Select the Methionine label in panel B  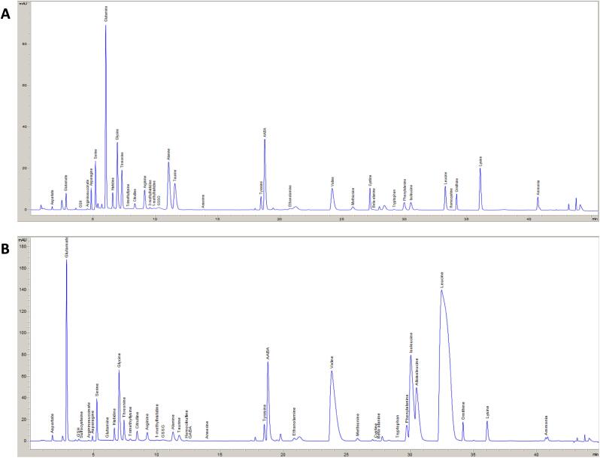358,425
